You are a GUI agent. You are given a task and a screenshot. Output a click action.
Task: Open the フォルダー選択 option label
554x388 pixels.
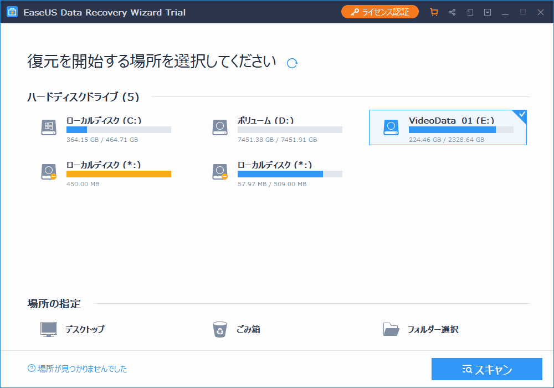433,329
